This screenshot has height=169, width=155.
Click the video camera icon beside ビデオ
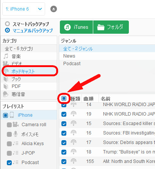(6, 64)
